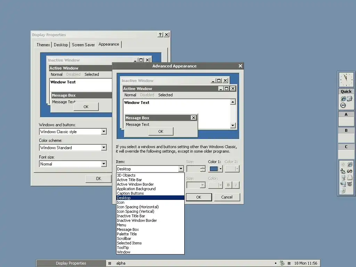Click OK in Advanced Appearance dialog
The height and width of the screenshot is (267, 356).
click(199, 197)
